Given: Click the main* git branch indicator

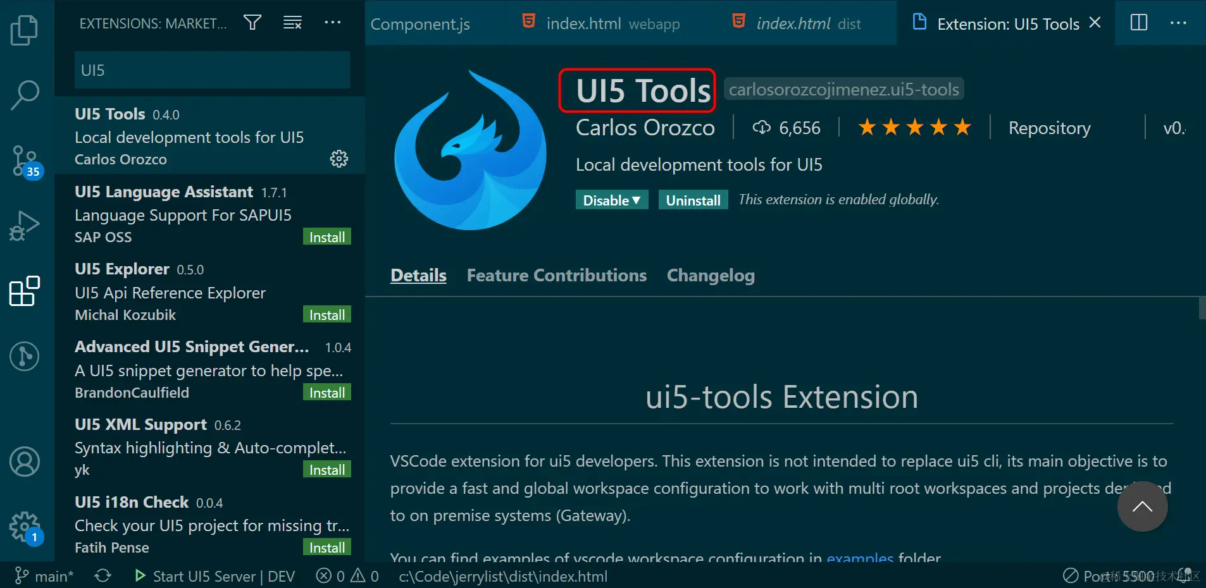Looking at the screenshot, I should click(x=44, y=576).
